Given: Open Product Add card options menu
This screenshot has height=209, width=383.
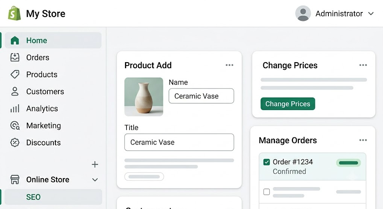Looking at the screenshot, I should 229,65.
